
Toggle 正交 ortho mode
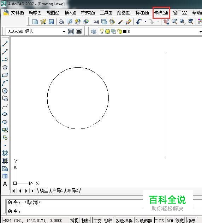click(97, 221)
